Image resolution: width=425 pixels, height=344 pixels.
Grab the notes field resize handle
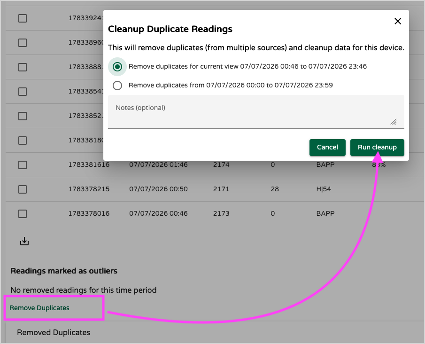(394, 122)
